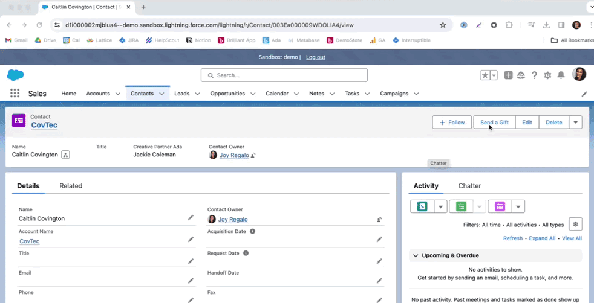Click the global Search field
Image resolution: width=594 pixels, height=303 pixels.
(x=284, y=75)
